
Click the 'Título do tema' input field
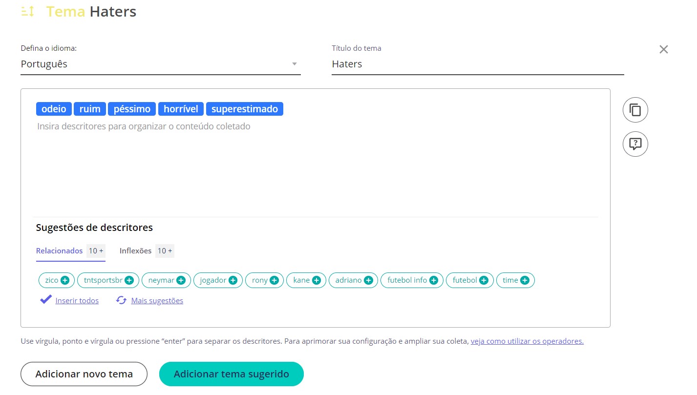pos(477,64)
